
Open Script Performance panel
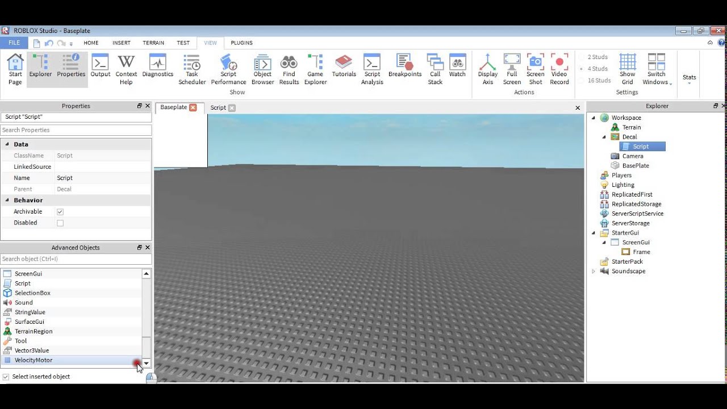[228, 69]
